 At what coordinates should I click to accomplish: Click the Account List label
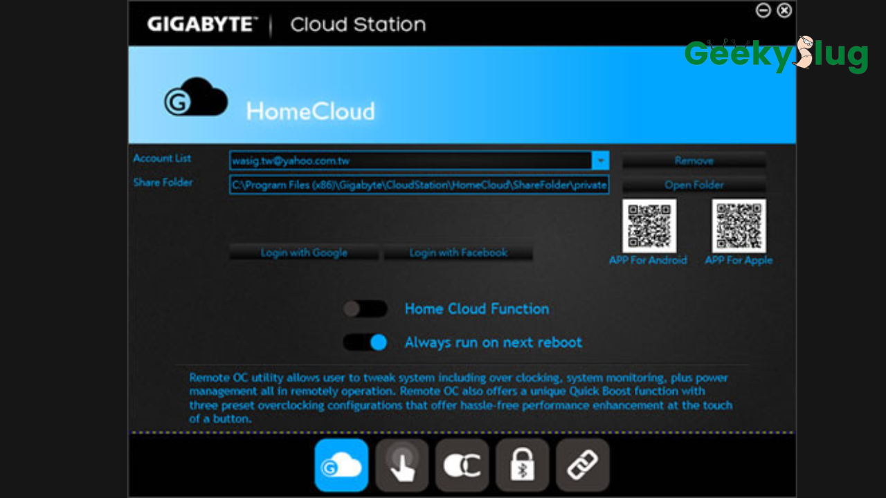(x=162, y=158)
